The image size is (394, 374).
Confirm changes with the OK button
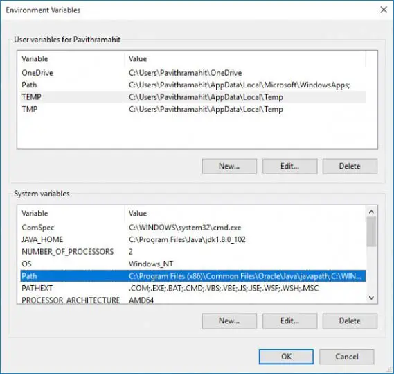pyautogui.click(x=286, y=357)
